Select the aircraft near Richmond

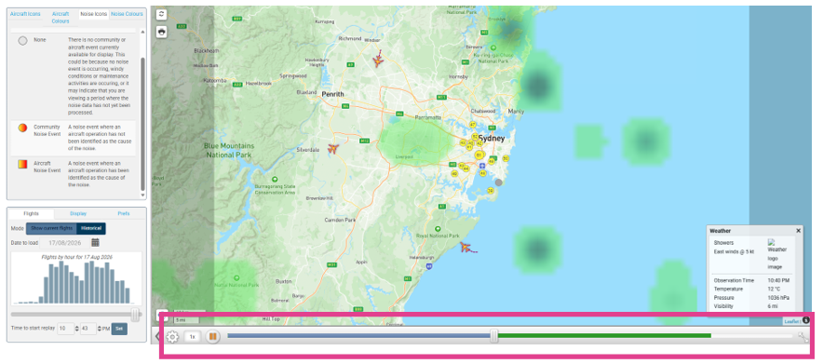point(378,61)
